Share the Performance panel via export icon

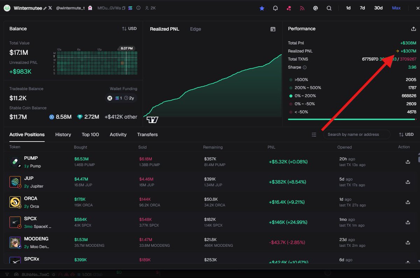tap(413, 29)
